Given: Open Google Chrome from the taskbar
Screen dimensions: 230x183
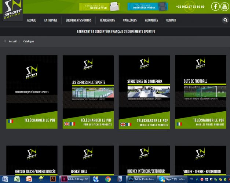Looking at the screenshot, I should [108, 179].
